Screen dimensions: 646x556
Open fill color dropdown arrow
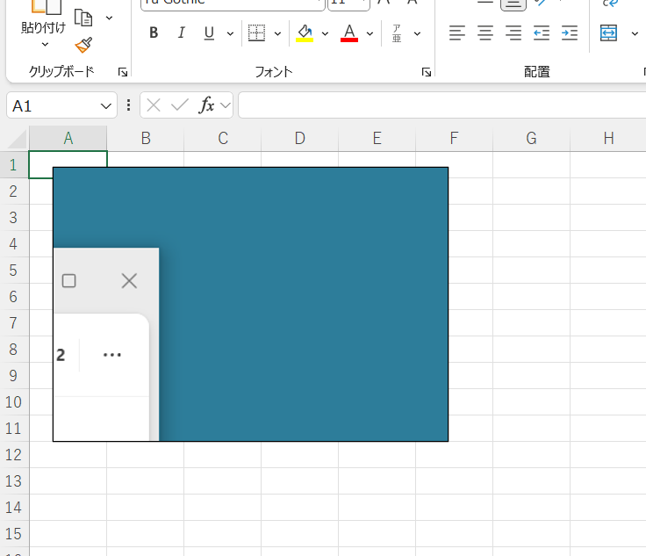(325, 33)
